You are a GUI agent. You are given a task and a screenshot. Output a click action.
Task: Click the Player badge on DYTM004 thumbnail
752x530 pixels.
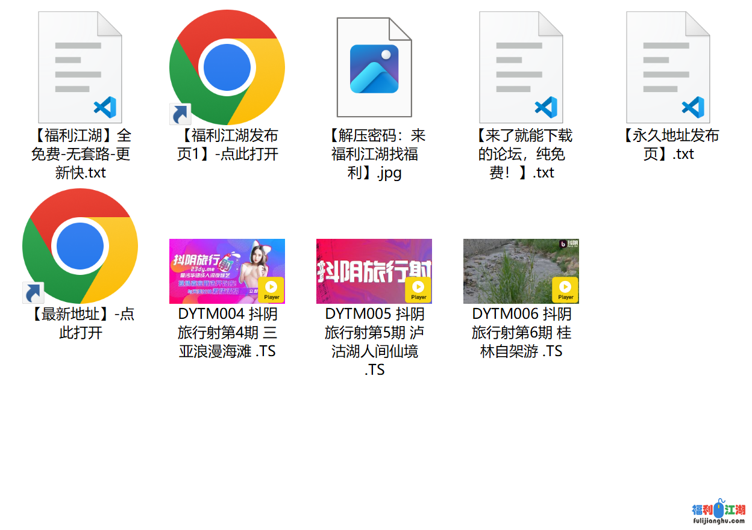[272, 289]
